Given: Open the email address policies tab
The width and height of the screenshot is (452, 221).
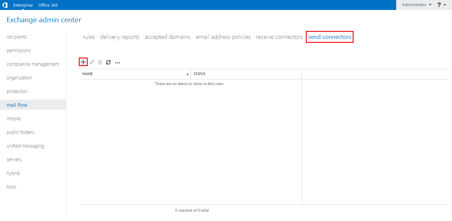Looking at the screenshot, I should pos(223,37).
